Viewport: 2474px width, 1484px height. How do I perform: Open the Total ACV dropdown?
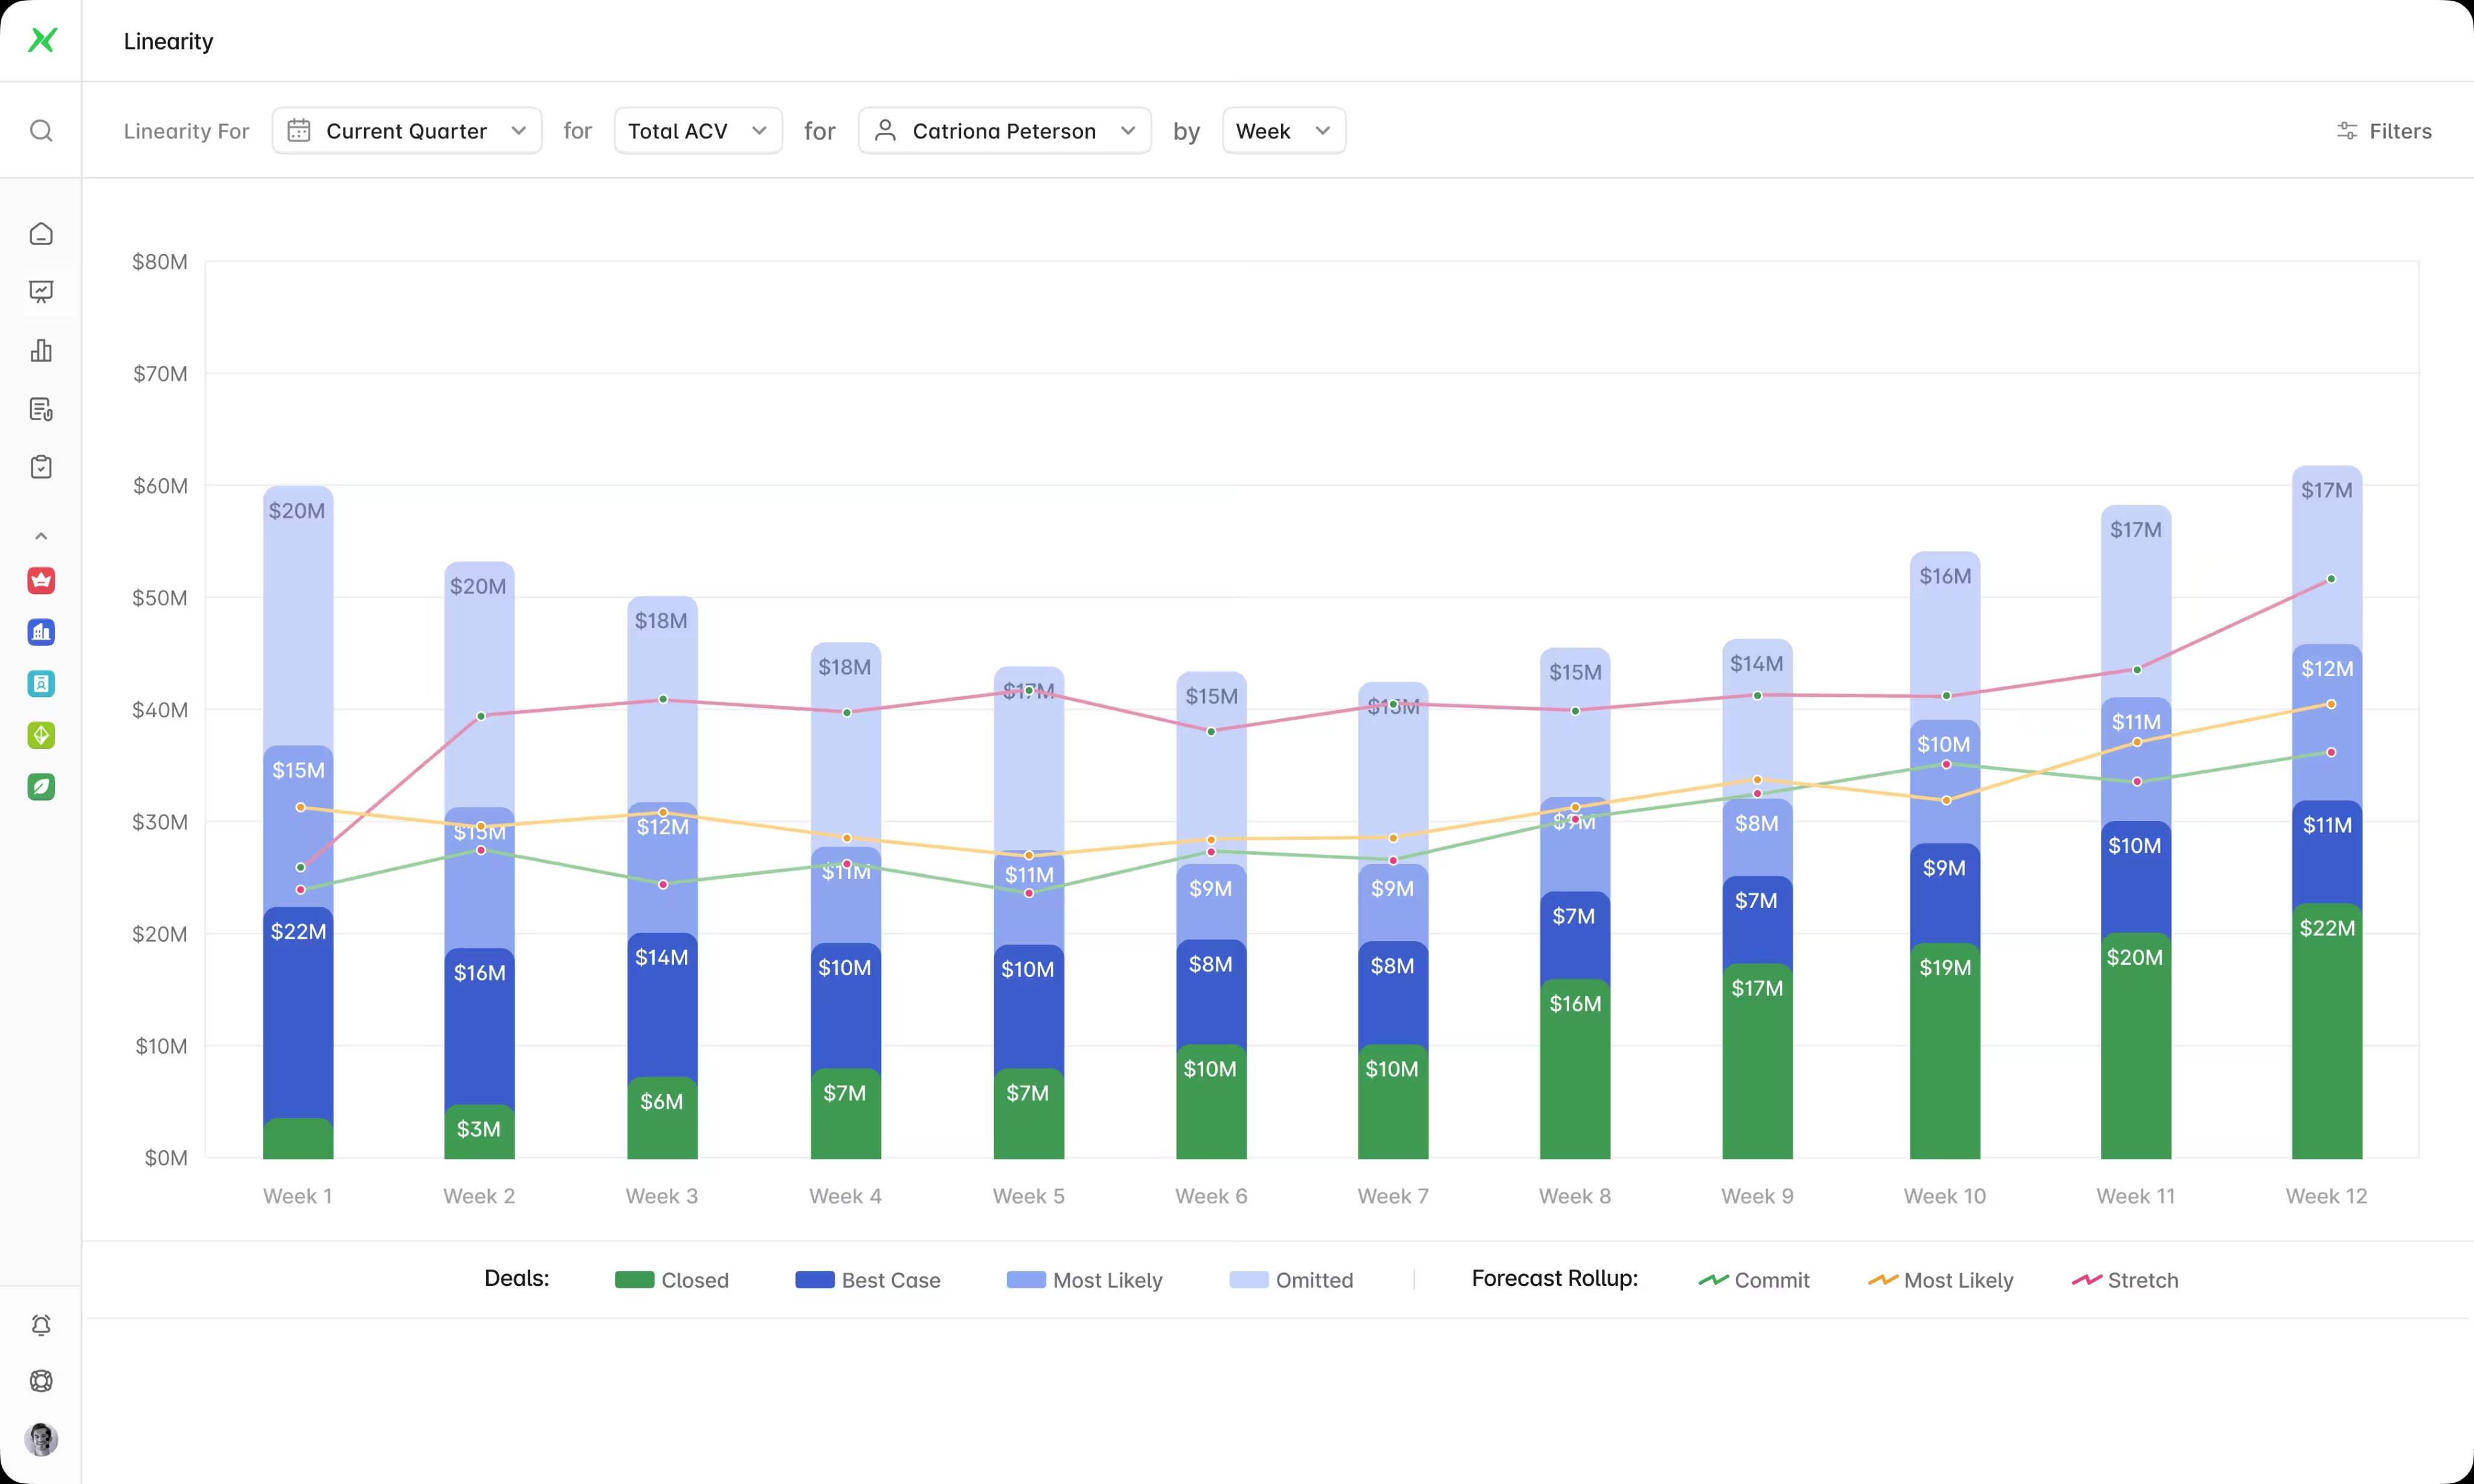697,131
